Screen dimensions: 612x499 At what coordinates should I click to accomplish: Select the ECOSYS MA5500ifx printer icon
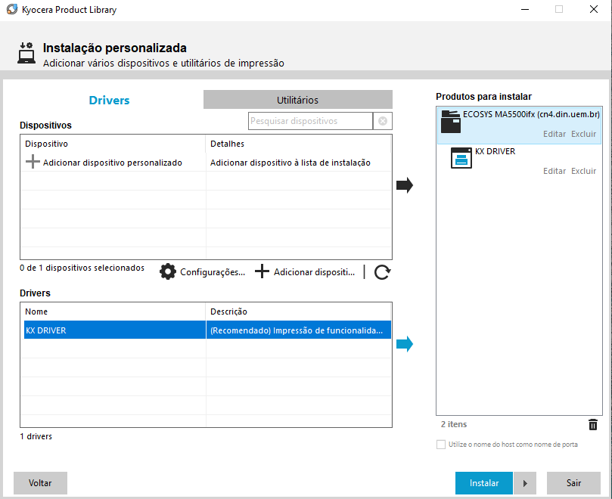(x=450, y=122)
